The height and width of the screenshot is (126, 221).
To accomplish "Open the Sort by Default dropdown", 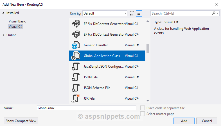I will pyautogui.click(x=105, y=13).
